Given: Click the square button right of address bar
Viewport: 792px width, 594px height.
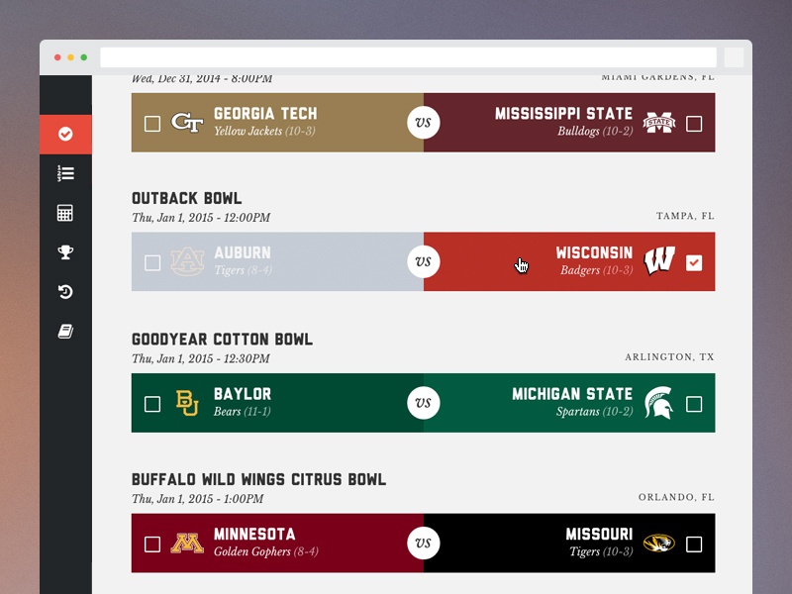Looking at the screenshot, I should [x=734, y=57].
